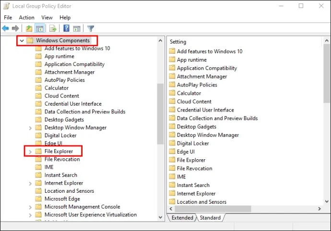Click the Back arrow toolbar icon
The image size is (331, 231).
[5, 28]
